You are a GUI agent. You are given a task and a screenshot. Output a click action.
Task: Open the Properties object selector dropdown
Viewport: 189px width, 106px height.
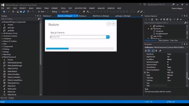point(187,47)
